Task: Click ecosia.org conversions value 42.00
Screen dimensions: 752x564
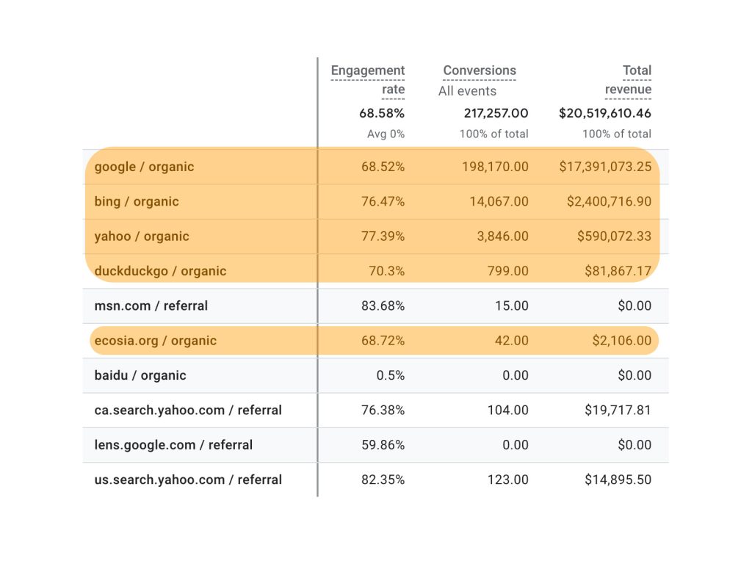Action: click(512, 341)
